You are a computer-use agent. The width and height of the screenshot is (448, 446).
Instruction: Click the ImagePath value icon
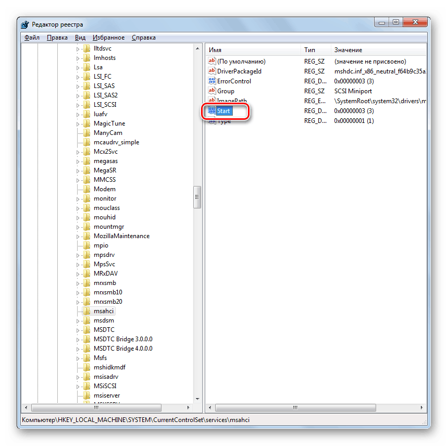(213, 101)
